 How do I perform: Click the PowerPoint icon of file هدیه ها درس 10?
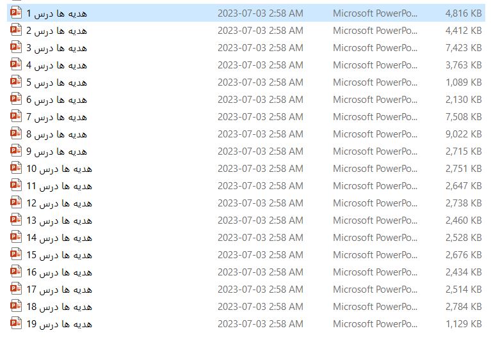16,168
